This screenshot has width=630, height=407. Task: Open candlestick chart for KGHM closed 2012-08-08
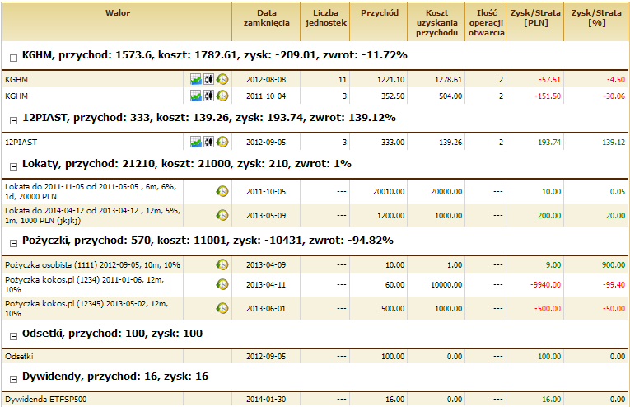click(x=208, y=80)
